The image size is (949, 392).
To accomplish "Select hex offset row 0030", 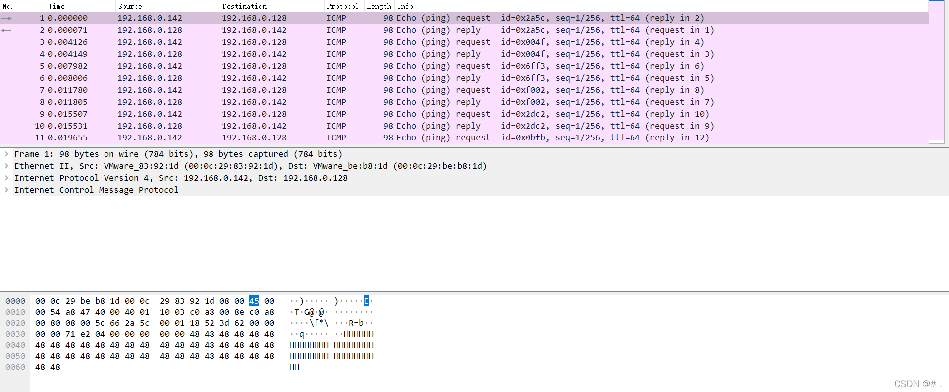I will tap(15, 334).
